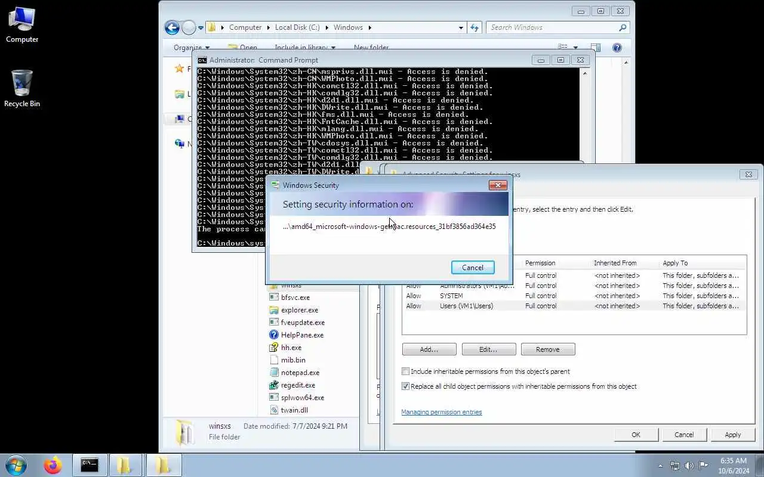This screenshot has width=764, height=477.
Task: Click Add... in Advanced Security Settings
Action: coord(429,349)
